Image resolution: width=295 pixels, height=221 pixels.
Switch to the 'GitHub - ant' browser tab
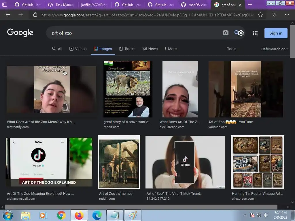click(x=161, y=5)
